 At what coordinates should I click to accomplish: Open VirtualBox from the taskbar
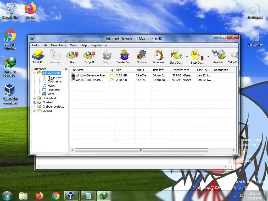click(71, 196)
